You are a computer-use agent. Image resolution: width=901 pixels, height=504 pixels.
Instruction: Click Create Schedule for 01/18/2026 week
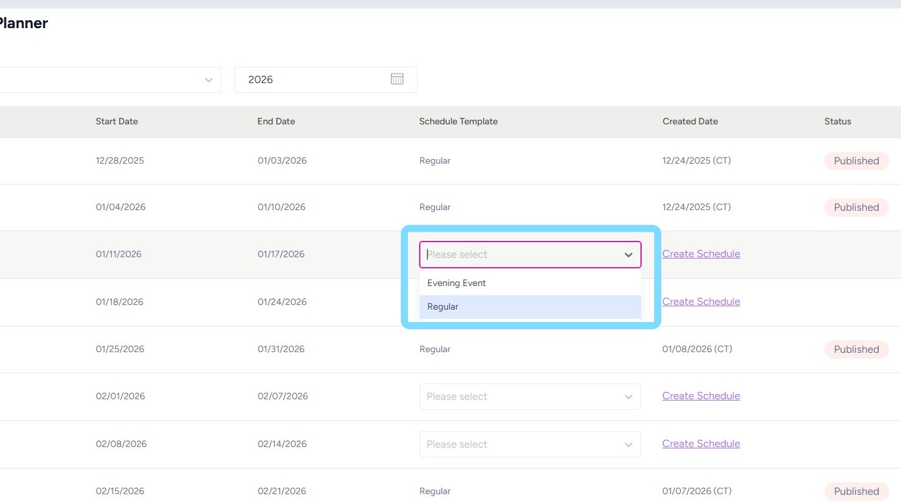point(701,302)
